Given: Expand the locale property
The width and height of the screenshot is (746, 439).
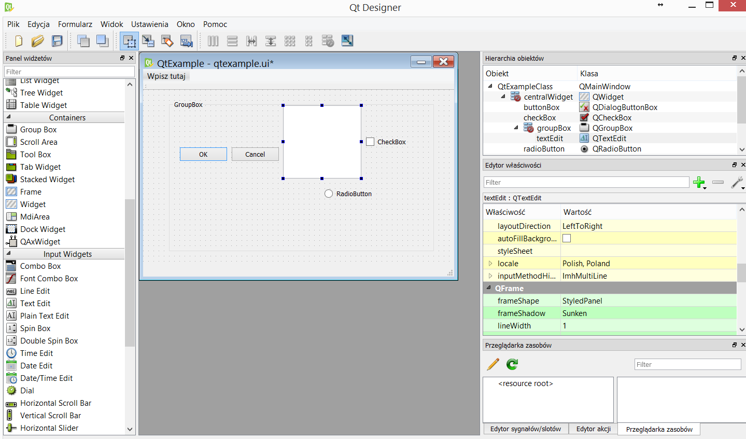Looking at the screenshot, I should pos(490,263).
